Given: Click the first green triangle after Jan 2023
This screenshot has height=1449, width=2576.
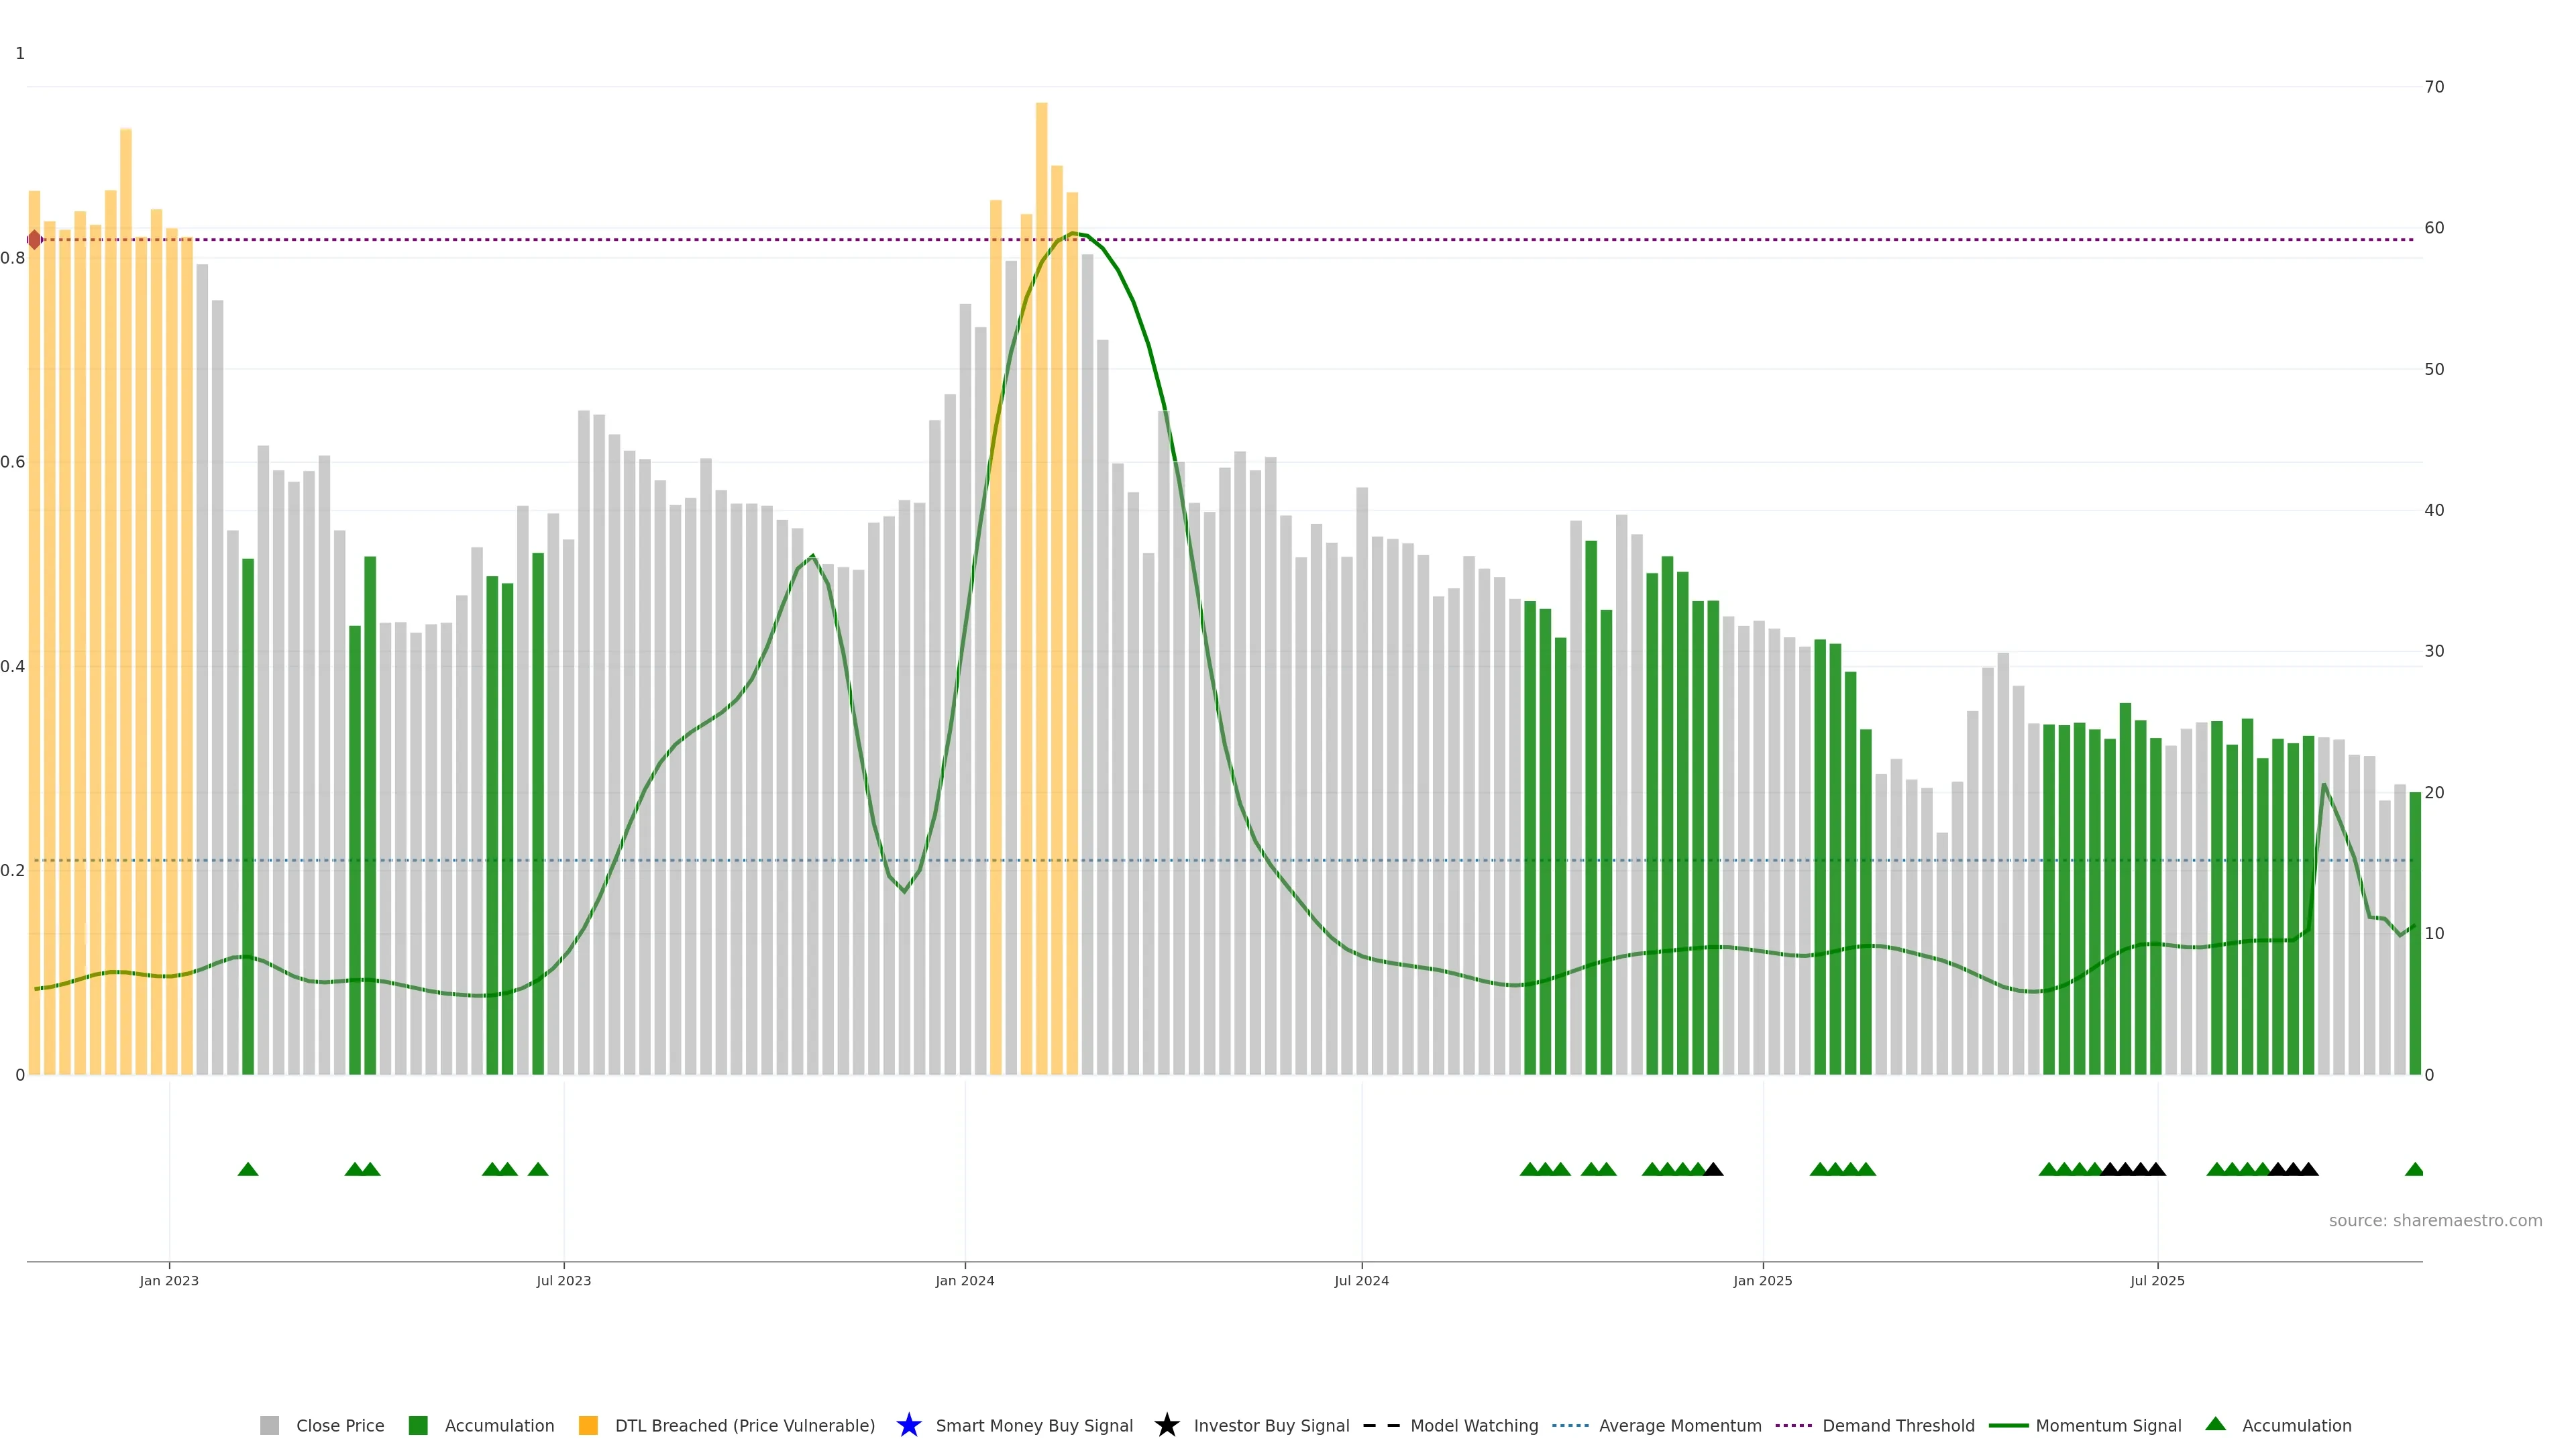Looking at the screenshot, I should [248, 1169].
